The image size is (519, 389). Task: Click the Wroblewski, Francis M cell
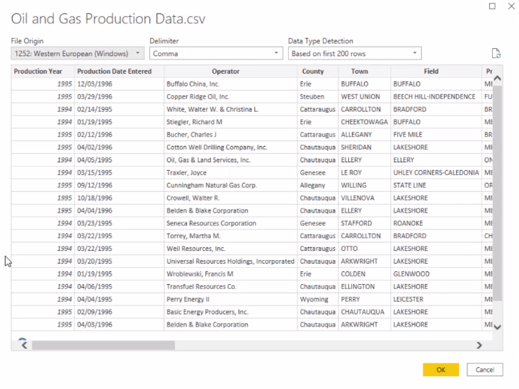[231, 274]
